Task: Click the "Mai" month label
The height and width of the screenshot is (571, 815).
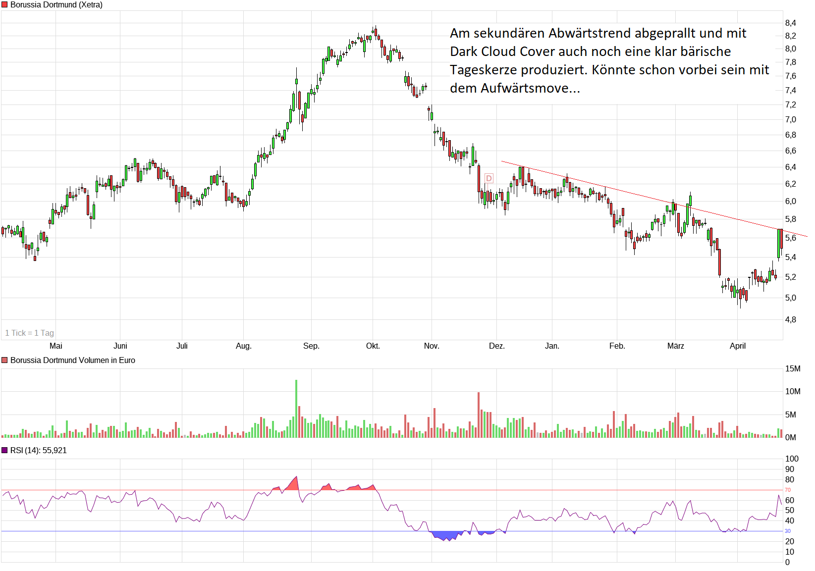Action: pyautogui.click(x=56, y=346)
